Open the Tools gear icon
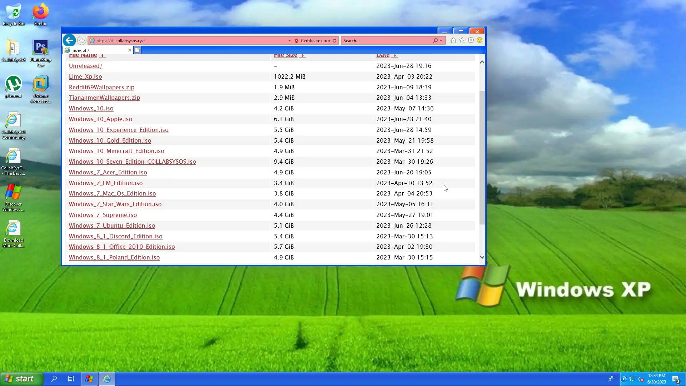Image resolution: width=686 pixels, height=386 pixels. click(471, 40)
